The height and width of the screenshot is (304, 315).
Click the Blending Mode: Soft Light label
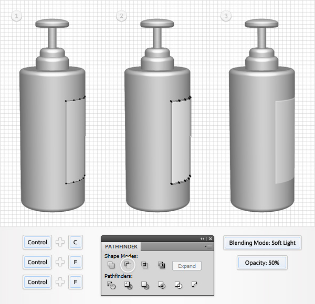[262, 243]
